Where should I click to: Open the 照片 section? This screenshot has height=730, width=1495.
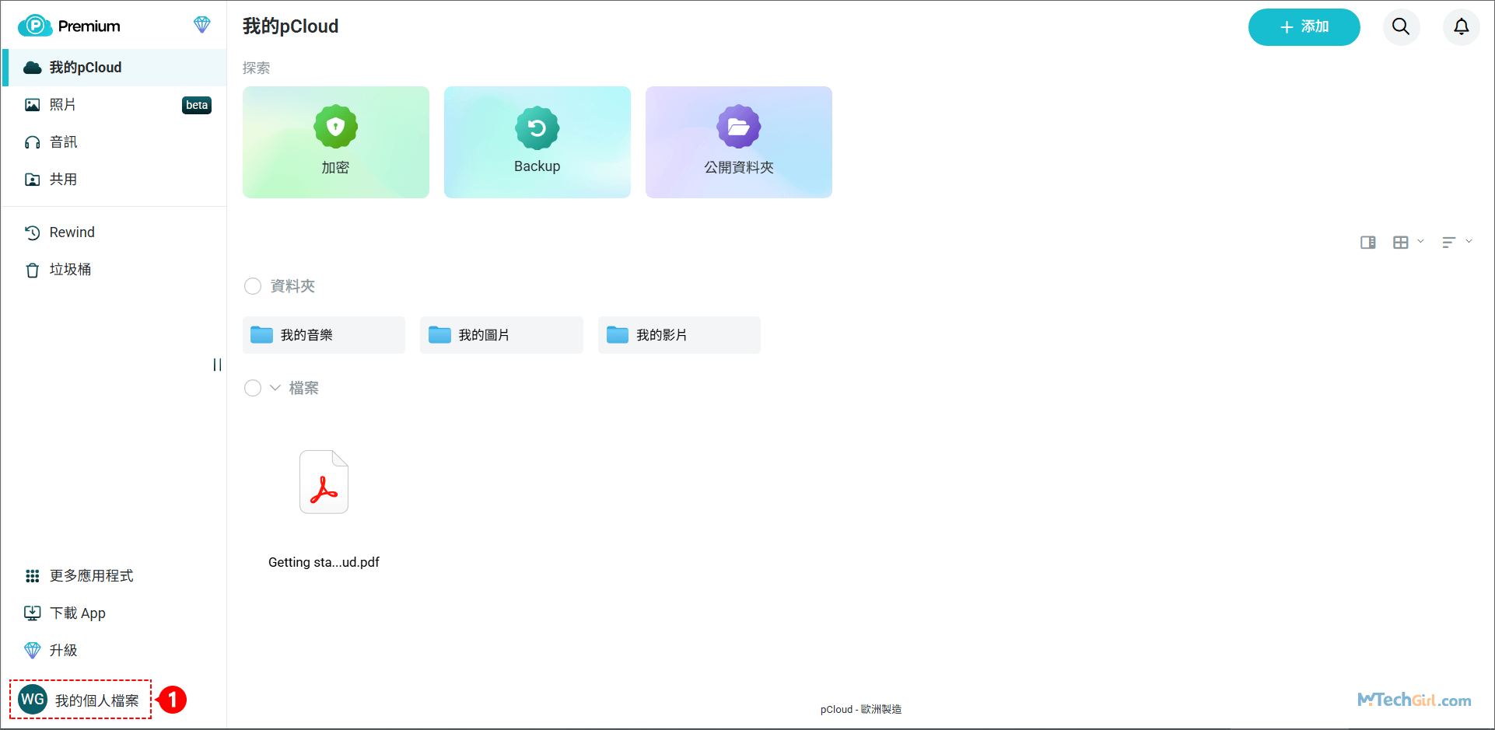pos(115,105)
